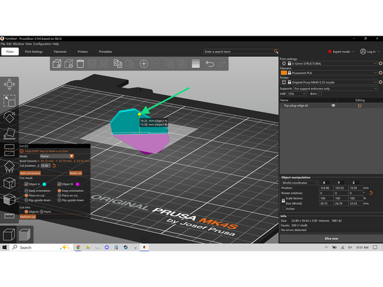
Task: Open the Expert mode dropdown
Action: [x=341, y=52]
